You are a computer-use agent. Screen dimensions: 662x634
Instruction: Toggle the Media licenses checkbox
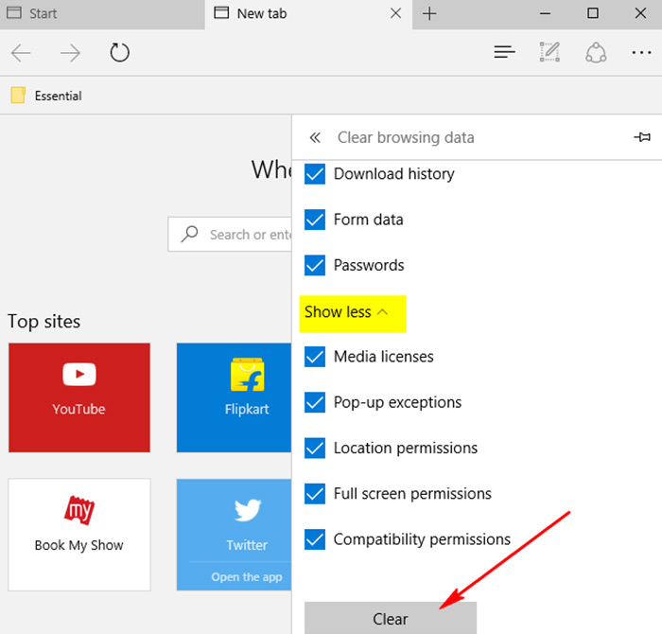tap(315, 357)
